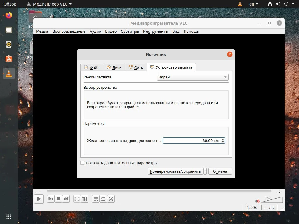Toggle loop playback mode

(x=103, y=199)
